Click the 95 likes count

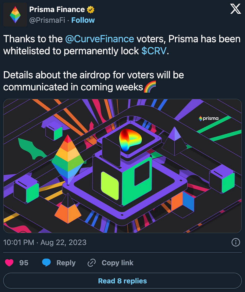(x=24, y=263)
